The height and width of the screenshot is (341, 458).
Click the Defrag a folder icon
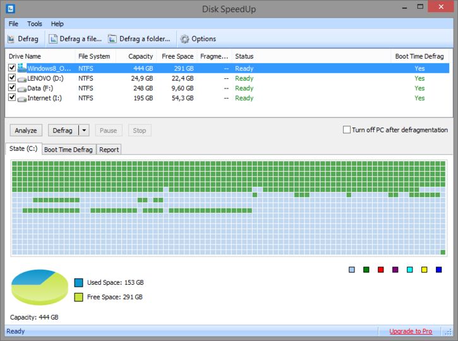click(x=112, y=39)
